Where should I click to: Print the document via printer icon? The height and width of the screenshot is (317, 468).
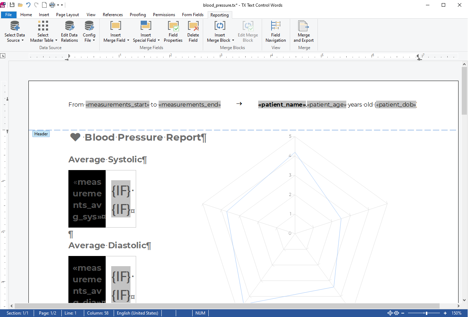(x=52, y=5)
